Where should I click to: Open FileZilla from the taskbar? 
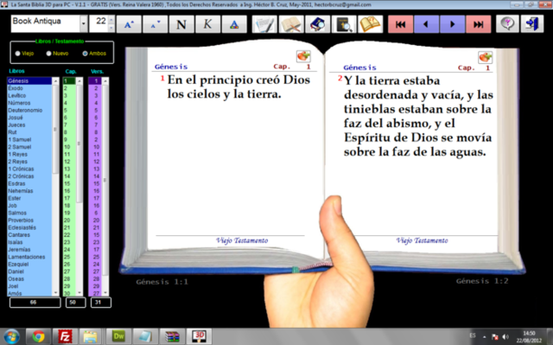[x=65, y=336]
